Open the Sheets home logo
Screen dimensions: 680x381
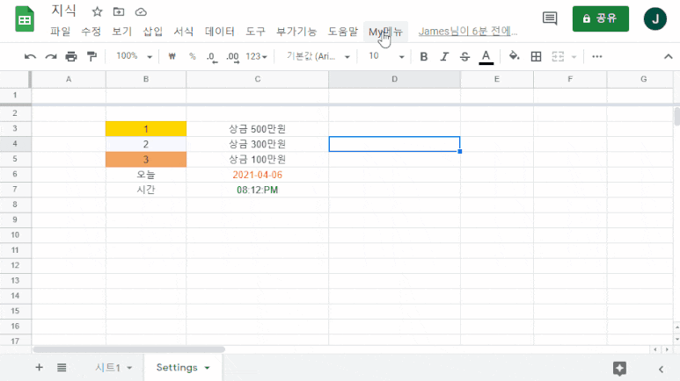[25, 19]
